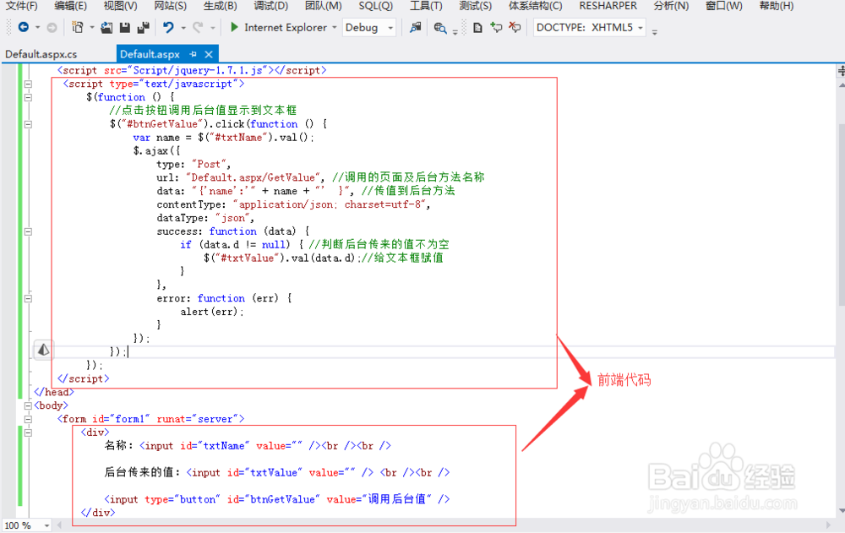Open the RESHARPER menu

tap(608, 6)
